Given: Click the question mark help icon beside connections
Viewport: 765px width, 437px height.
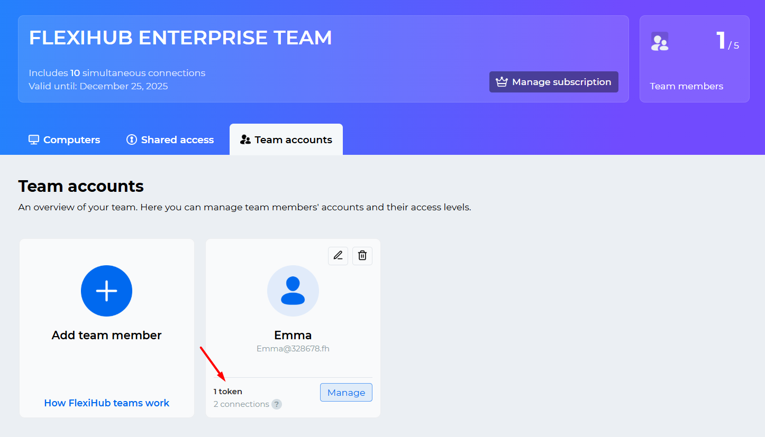Looking at the screenshot, I should [x=277, y=404].
